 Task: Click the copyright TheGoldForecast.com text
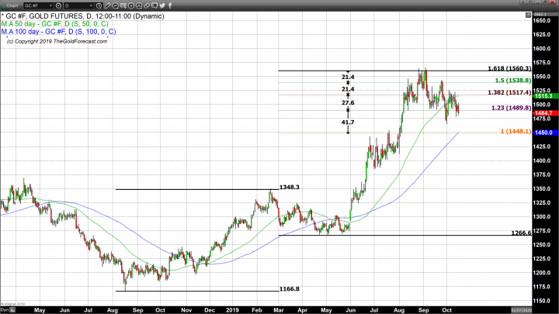pos(57,41)
